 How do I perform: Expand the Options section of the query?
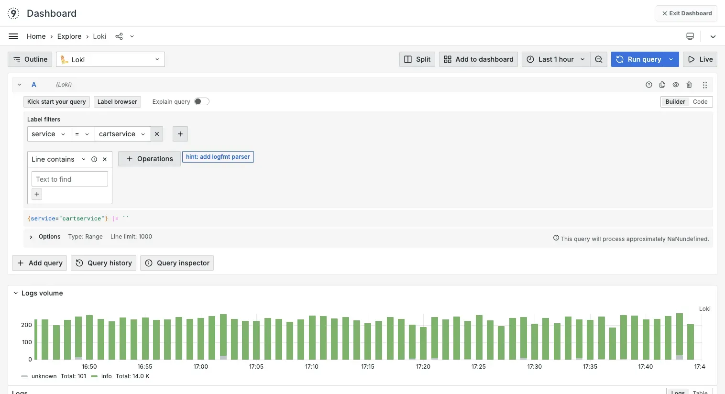coord(44,236)
